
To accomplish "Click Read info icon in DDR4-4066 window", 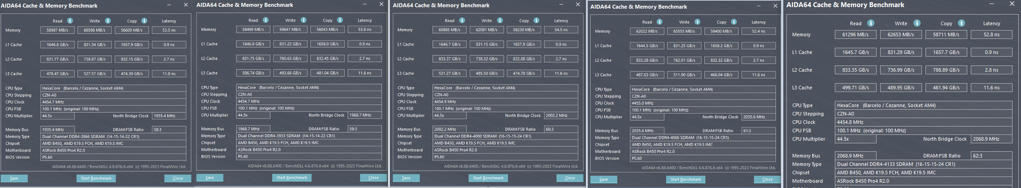I will pyautogui.click(x=660, y=22).
